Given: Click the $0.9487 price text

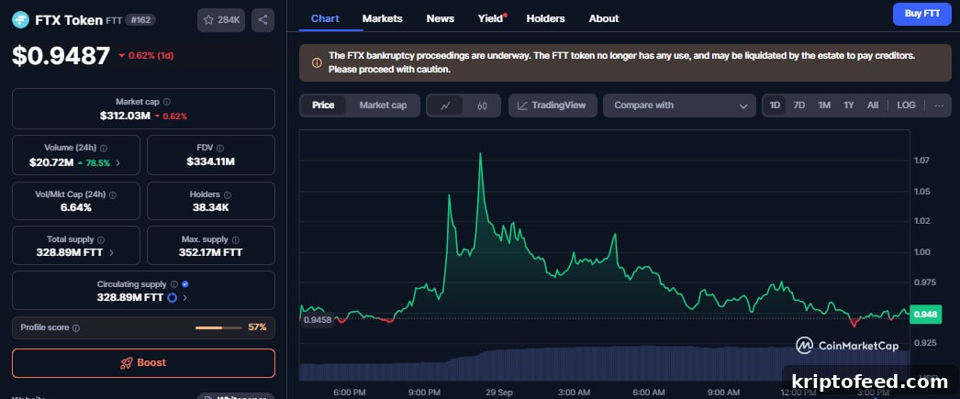Looking at the screenshot, I should click(61, 56).
